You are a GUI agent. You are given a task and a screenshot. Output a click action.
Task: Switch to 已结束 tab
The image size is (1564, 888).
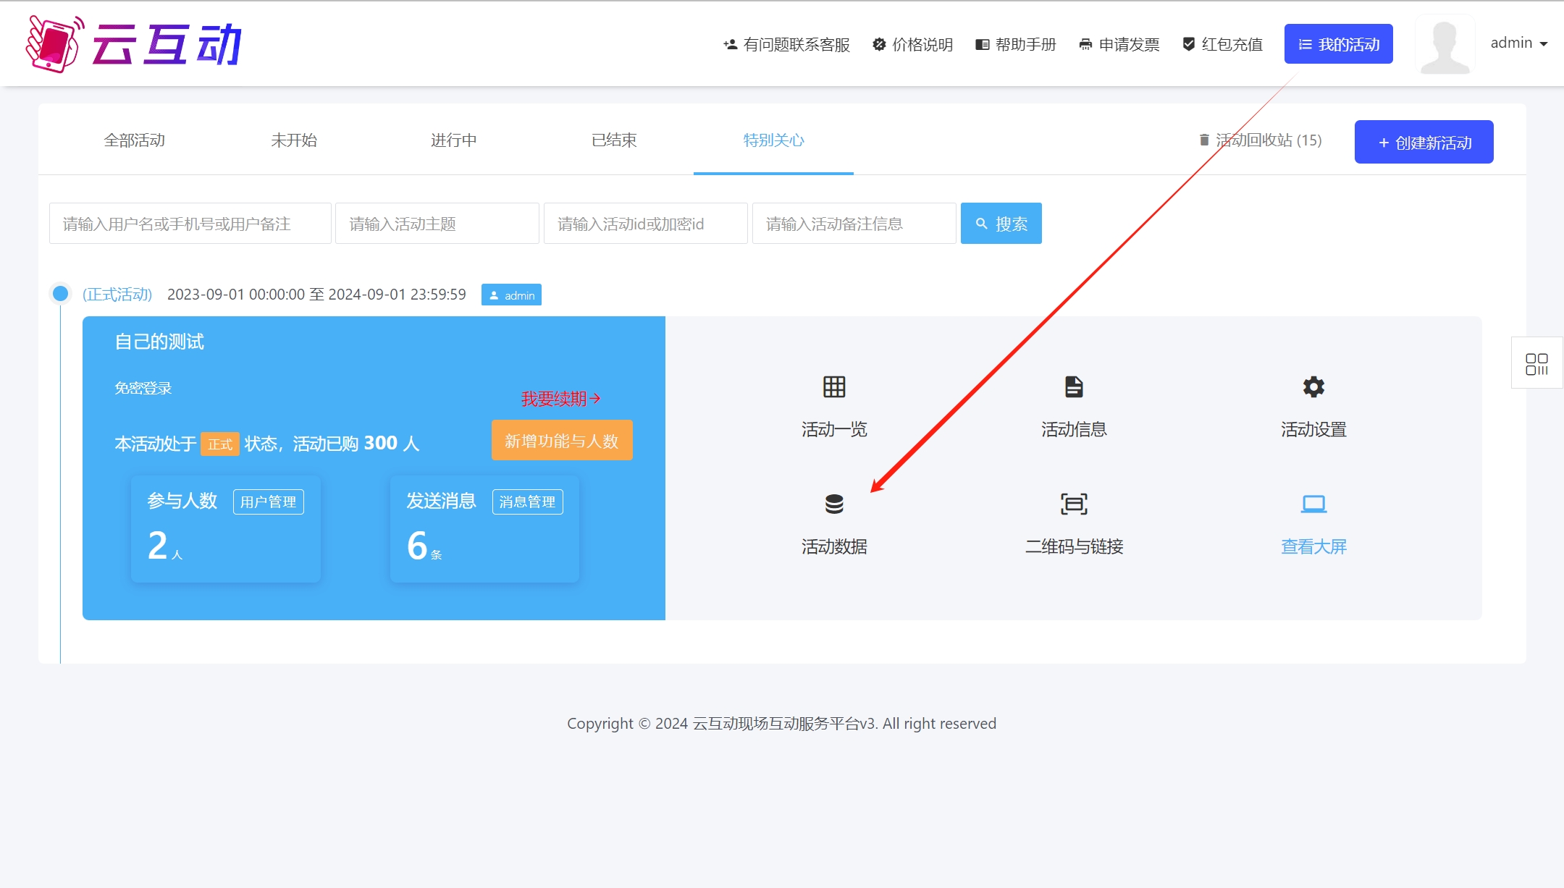(614, 140)
